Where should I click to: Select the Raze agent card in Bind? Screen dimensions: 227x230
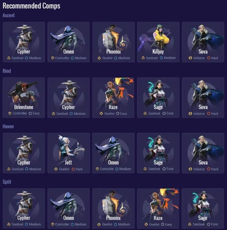(x=113, y=98)
